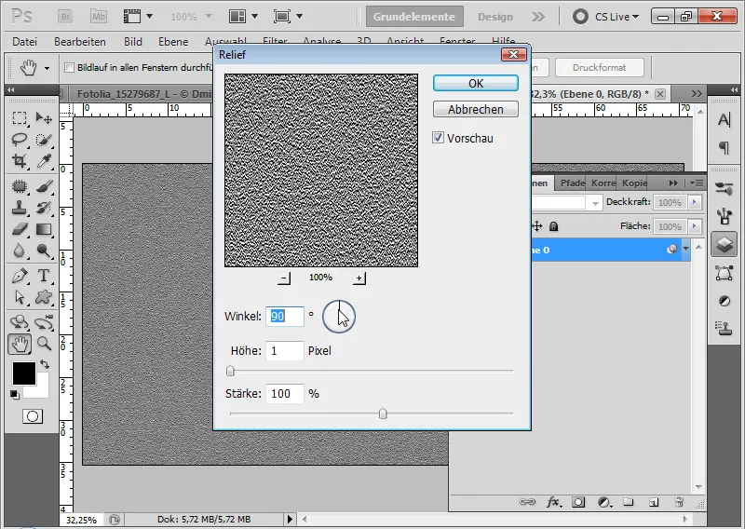The height and width of the screenshot is (529, 745).
Task: Uncheck the Vorschau checkbox
Action: [x=438, y=138]
